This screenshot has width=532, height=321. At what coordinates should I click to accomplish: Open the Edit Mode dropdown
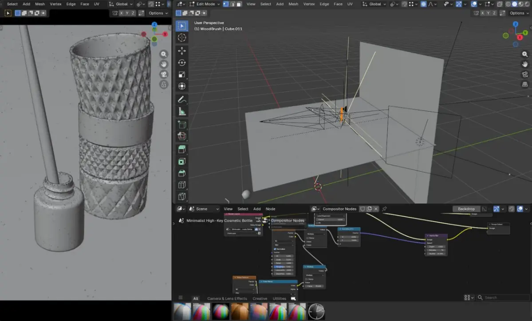point(205,4)
